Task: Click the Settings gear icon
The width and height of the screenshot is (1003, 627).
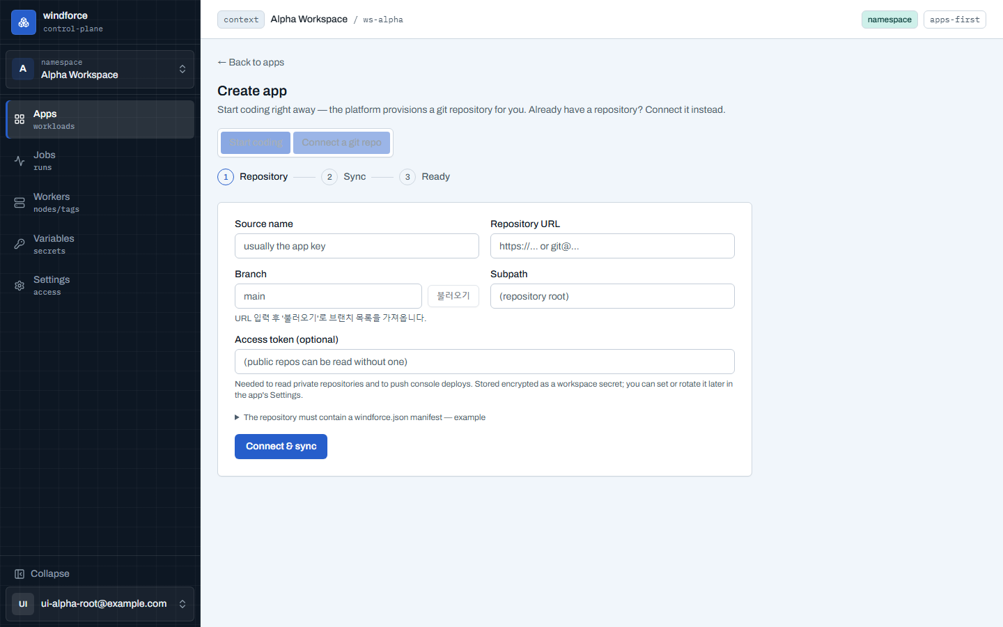Action: point(20,286)
